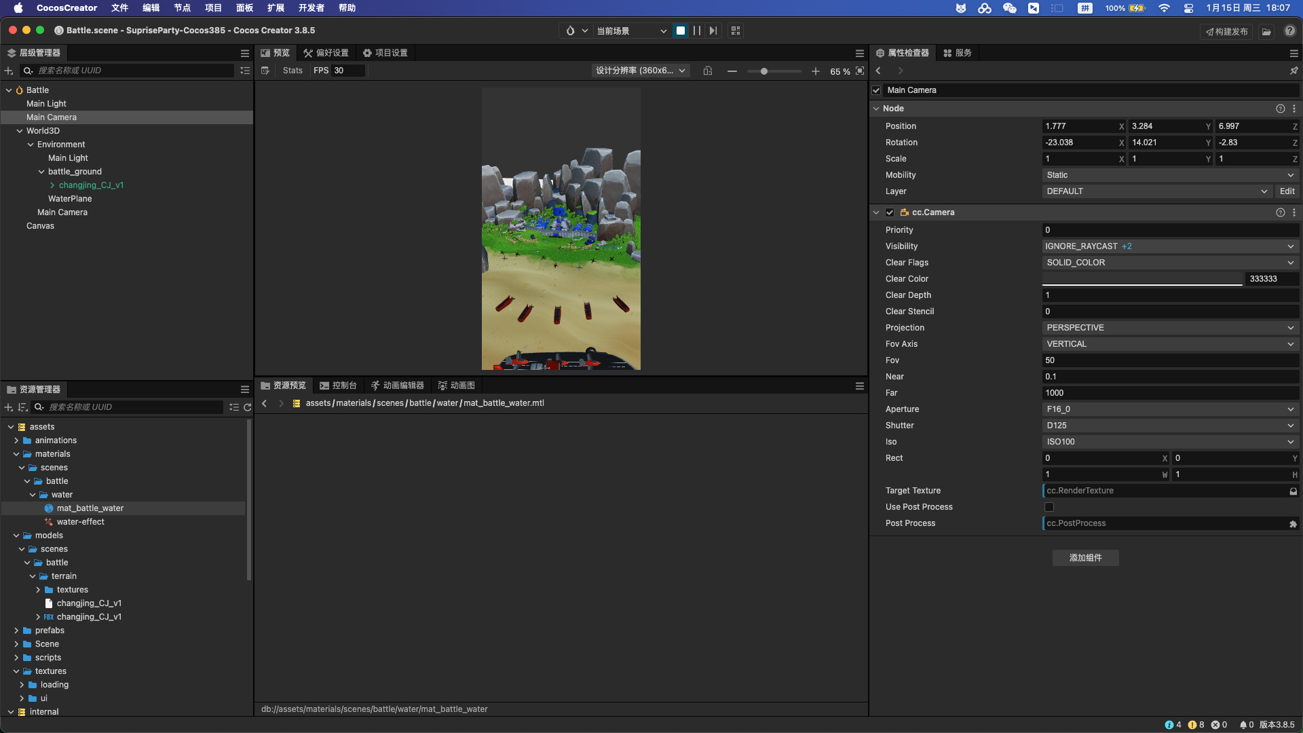Image resolution: width=1303 pixels, height=733 pixels.
Task: Click the stop preview button
Action: click(680, 31)
